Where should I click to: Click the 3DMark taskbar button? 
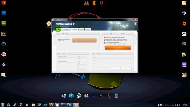tap(76, 105)
